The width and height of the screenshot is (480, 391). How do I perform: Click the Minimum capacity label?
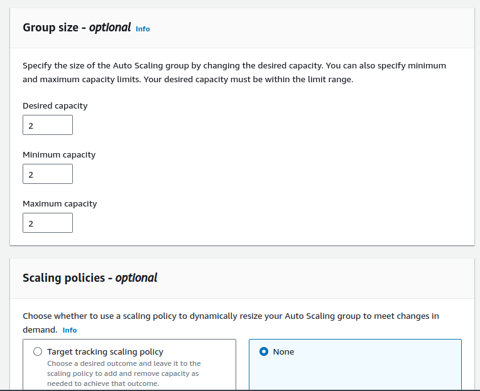[59, 154]
